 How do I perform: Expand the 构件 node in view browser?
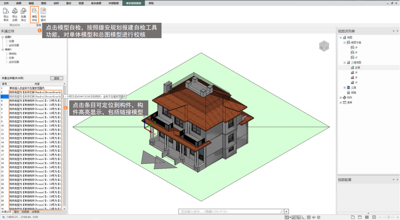(341, 98)
